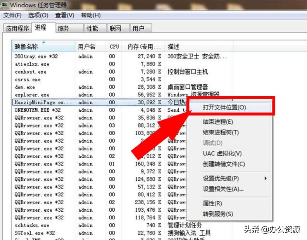
Task: Select the ONENOTEM.EXE *32 process row
Action: click(x=99, y=110)
